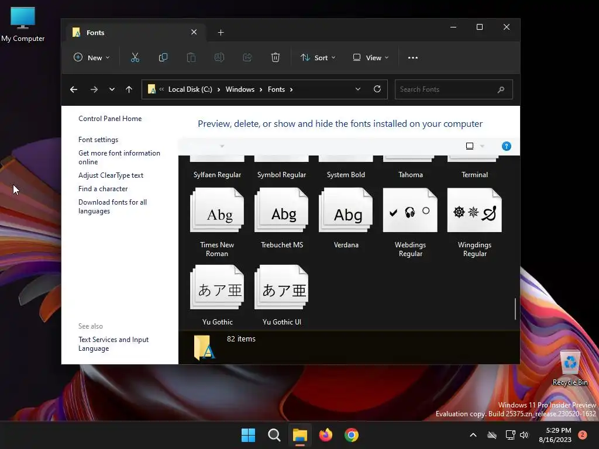This screenshot has height=449, width=599.
Task: Open the Sort dropdown menu
Action: click(318, 58)
